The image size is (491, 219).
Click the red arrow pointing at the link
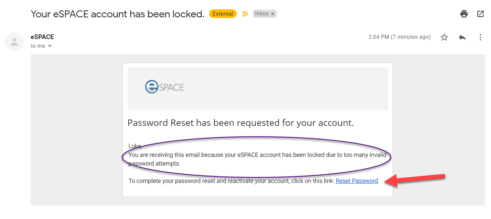click(418, 180)
